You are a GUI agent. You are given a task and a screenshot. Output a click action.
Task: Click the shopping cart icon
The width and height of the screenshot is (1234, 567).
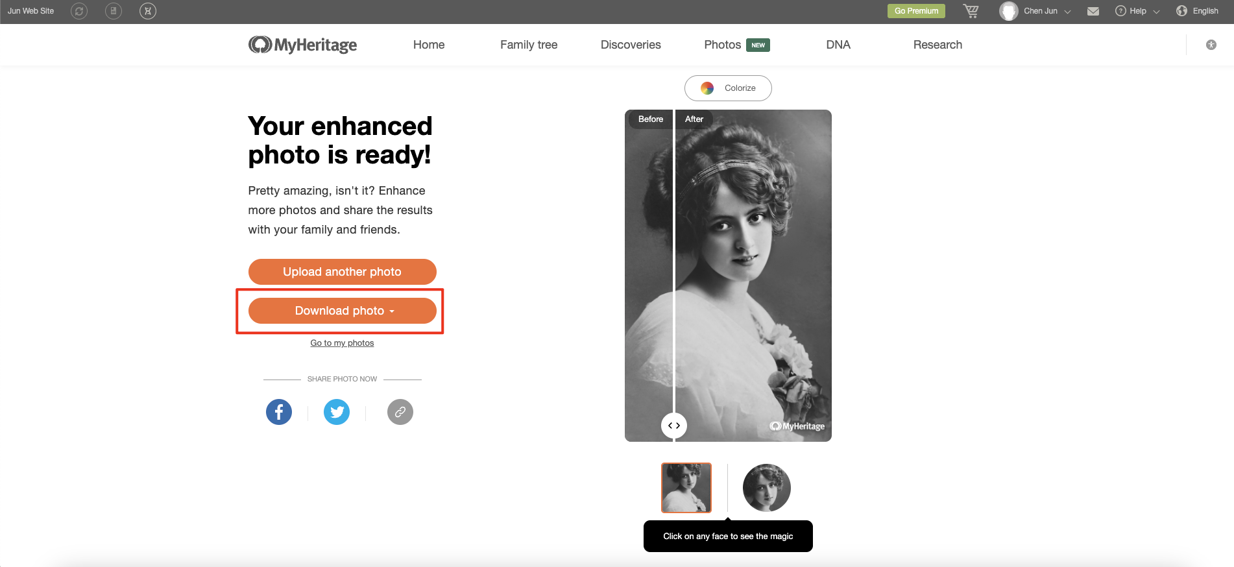click(971, 10)
